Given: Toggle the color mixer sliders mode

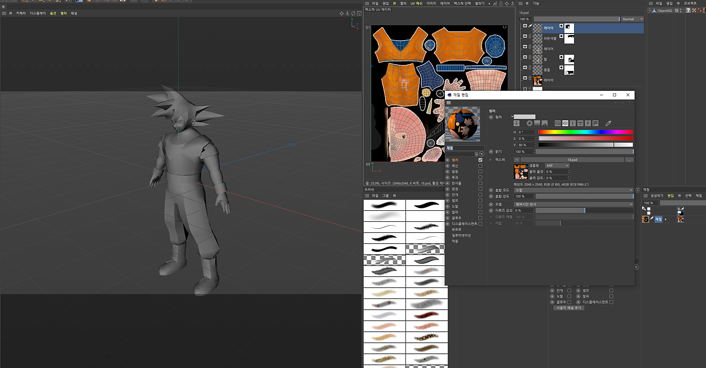Looking at the screenshot, I should click(580, 123).
